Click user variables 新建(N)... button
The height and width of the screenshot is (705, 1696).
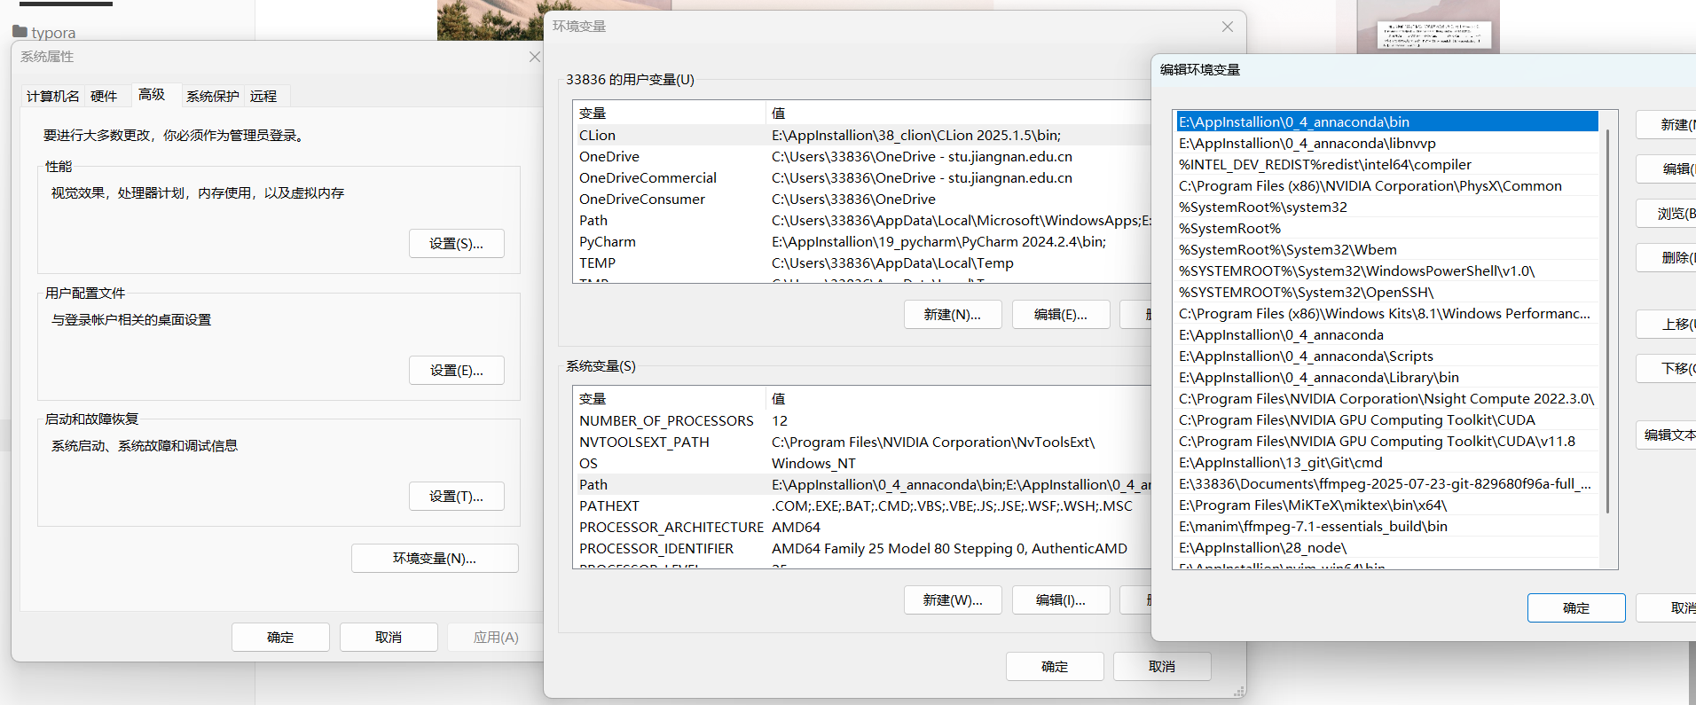(x=953, y=315)
